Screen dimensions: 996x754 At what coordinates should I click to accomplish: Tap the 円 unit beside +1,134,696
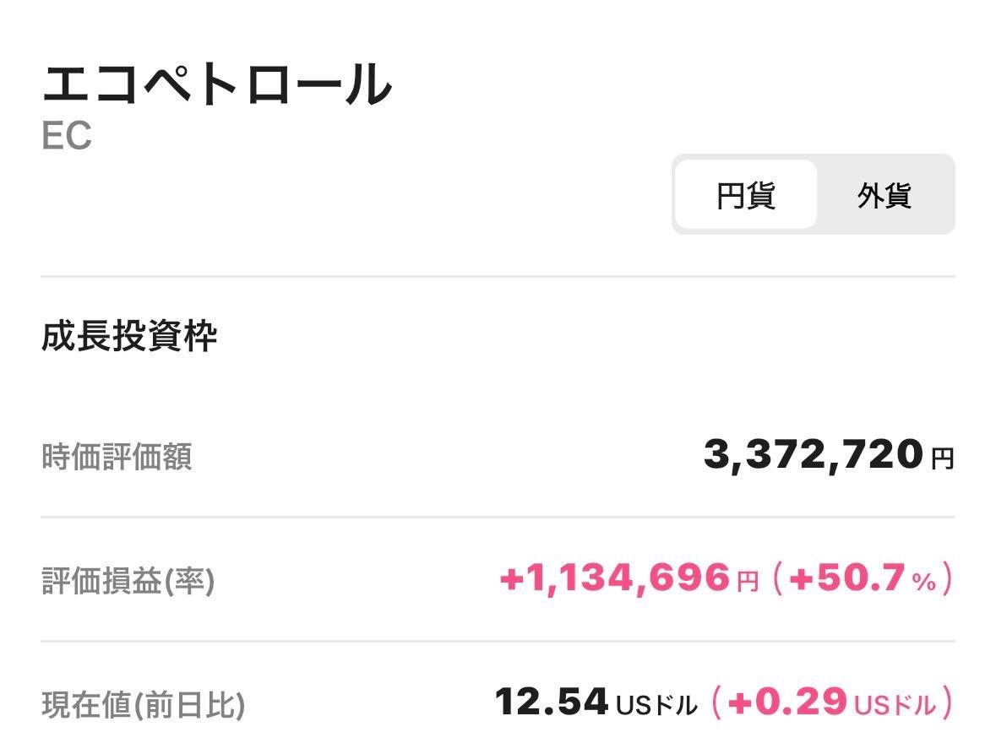tap(748, 583)
